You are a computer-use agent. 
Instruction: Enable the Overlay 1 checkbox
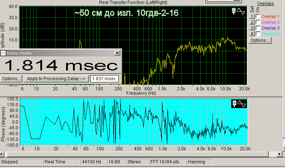pyautogui.click(x=258, y=17)
